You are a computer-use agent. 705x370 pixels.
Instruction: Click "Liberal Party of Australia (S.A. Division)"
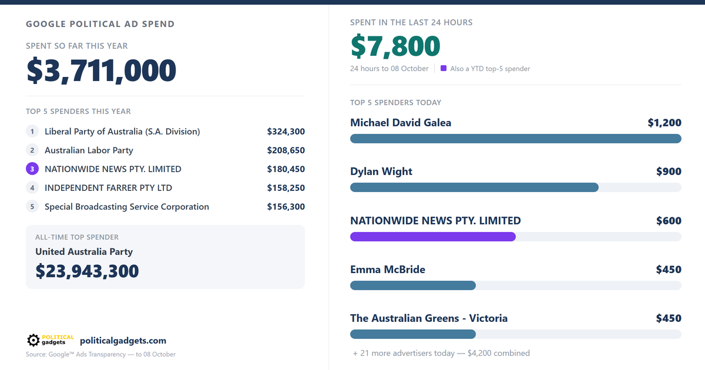pos(122,132)
